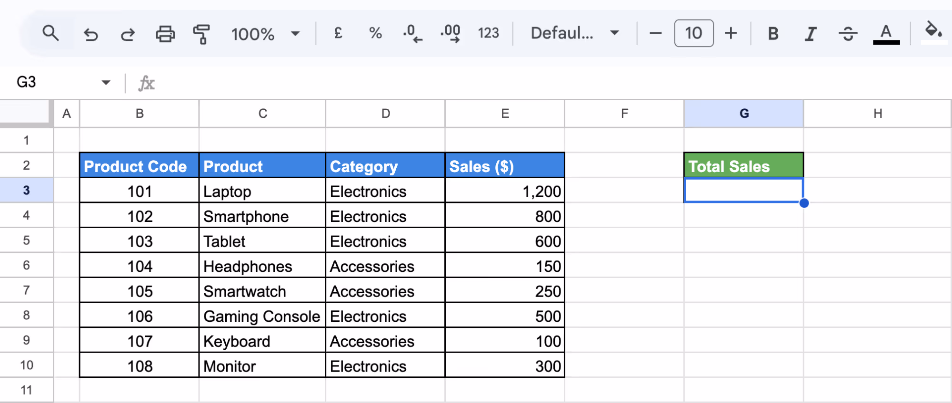Decrease font size with minus button
The height and width of the screenshot is (403, 952).
pos(655,33)
